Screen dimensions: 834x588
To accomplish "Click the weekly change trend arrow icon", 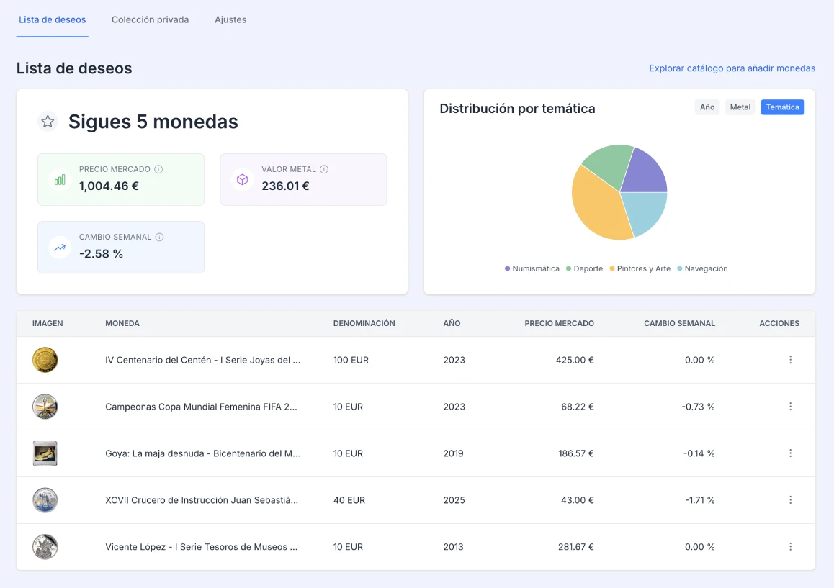I will [59, 247].
